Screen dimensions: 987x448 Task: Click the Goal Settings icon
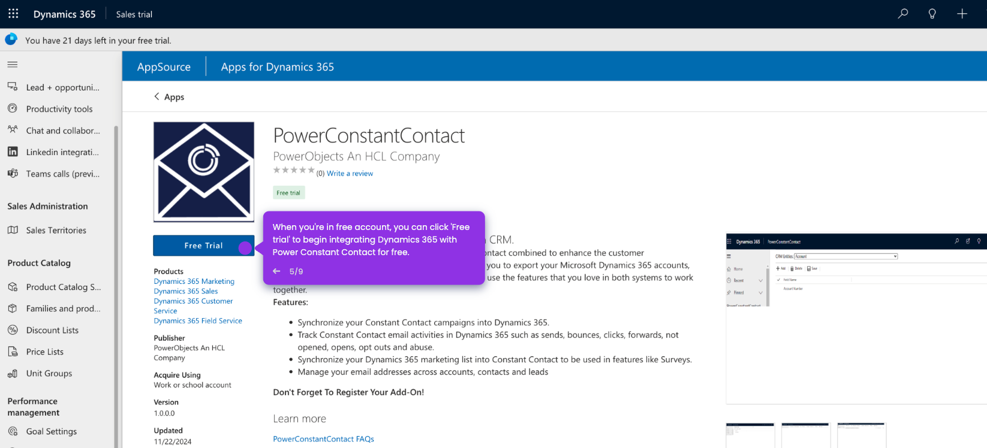click(13, 431)
